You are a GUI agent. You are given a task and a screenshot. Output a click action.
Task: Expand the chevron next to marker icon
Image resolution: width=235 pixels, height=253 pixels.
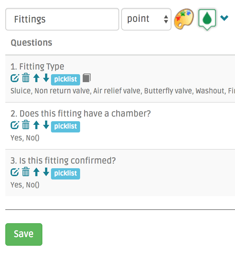[x=224, y=18]
